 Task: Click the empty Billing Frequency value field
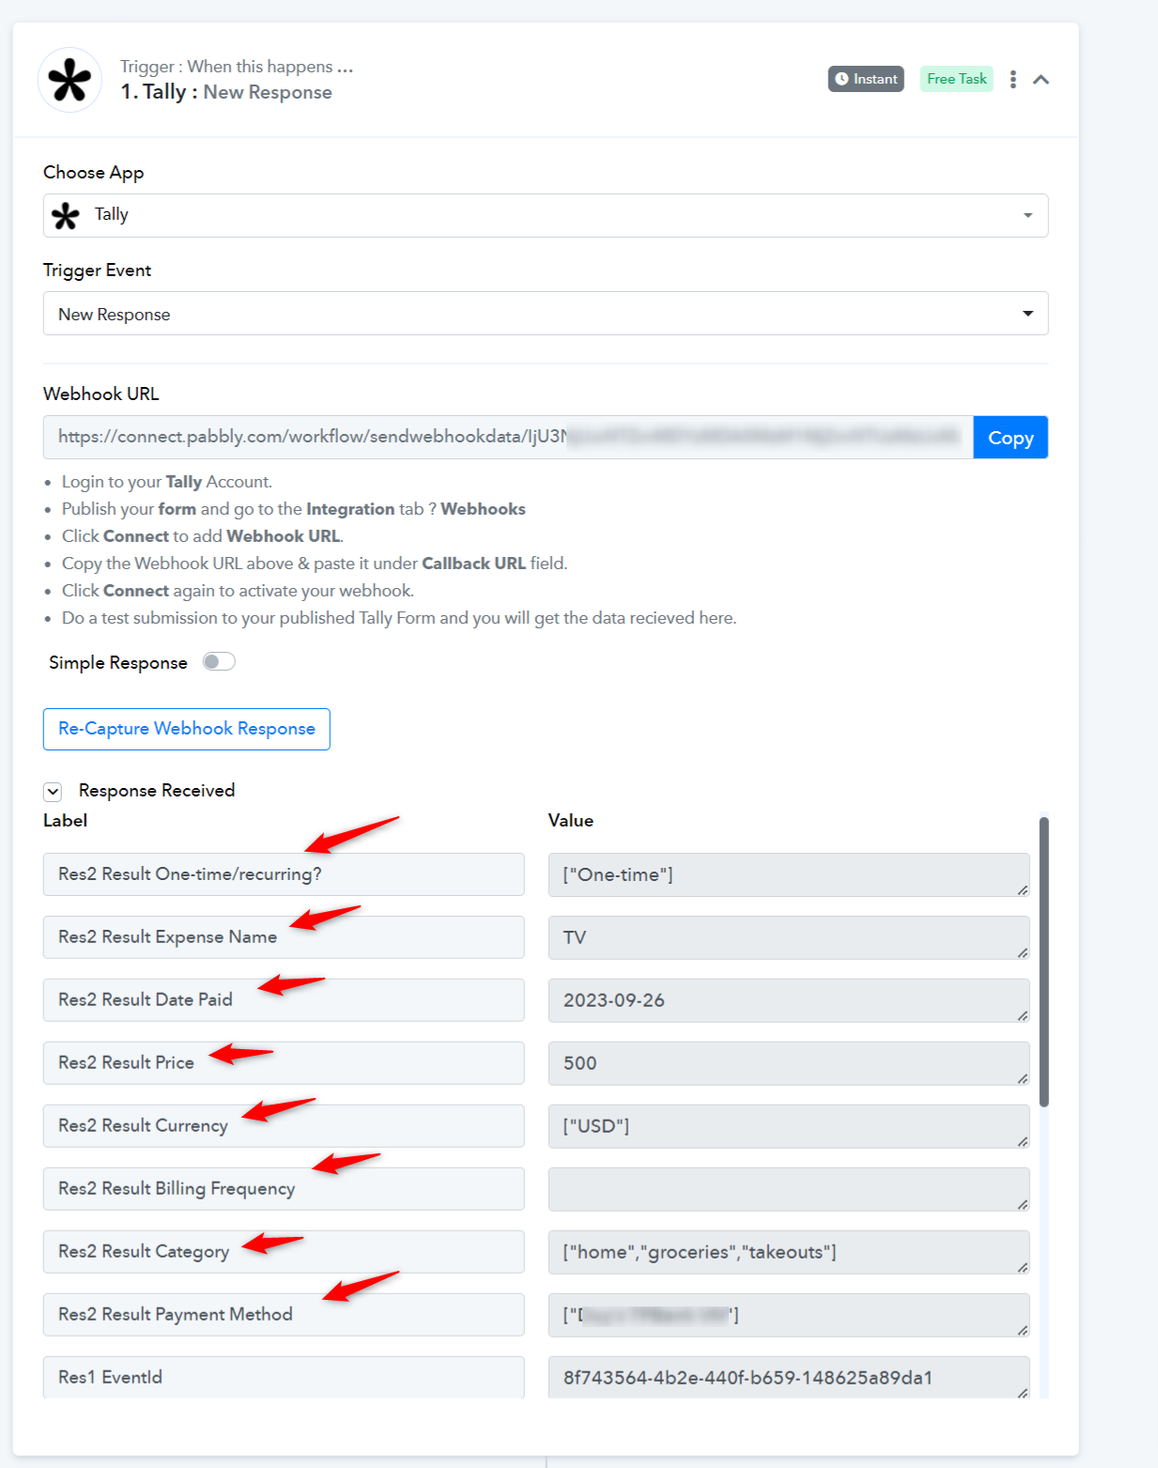coord(789,1189)
